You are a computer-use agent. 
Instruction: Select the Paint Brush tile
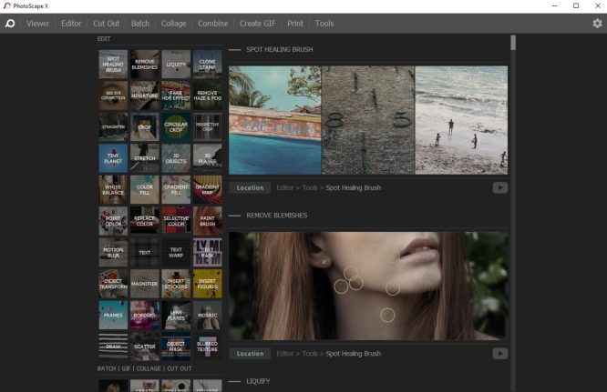(208, 221)
